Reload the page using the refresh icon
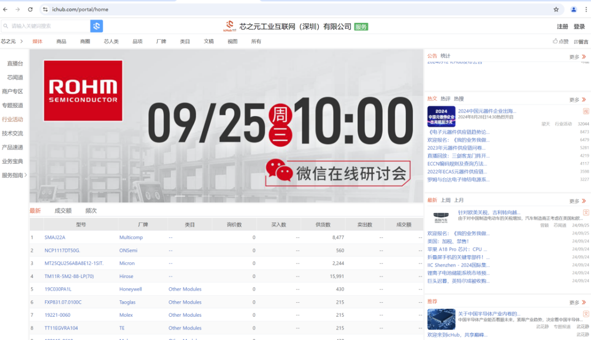 30,9
